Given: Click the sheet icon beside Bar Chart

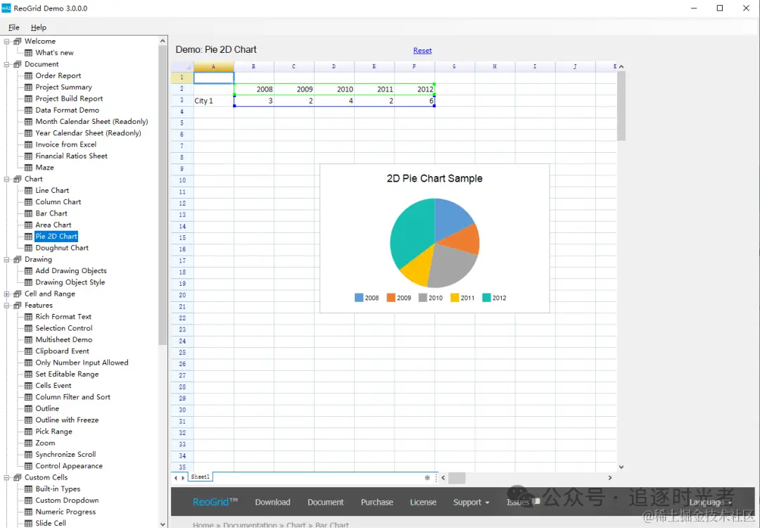Looking at the screenshot, I should pyautogui.click(x=29, y=213).
